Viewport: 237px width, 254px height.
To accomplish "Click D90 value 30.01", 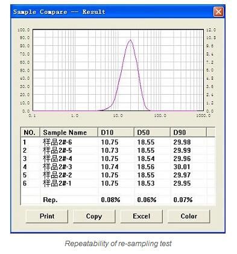I will (x=182, y=167).
